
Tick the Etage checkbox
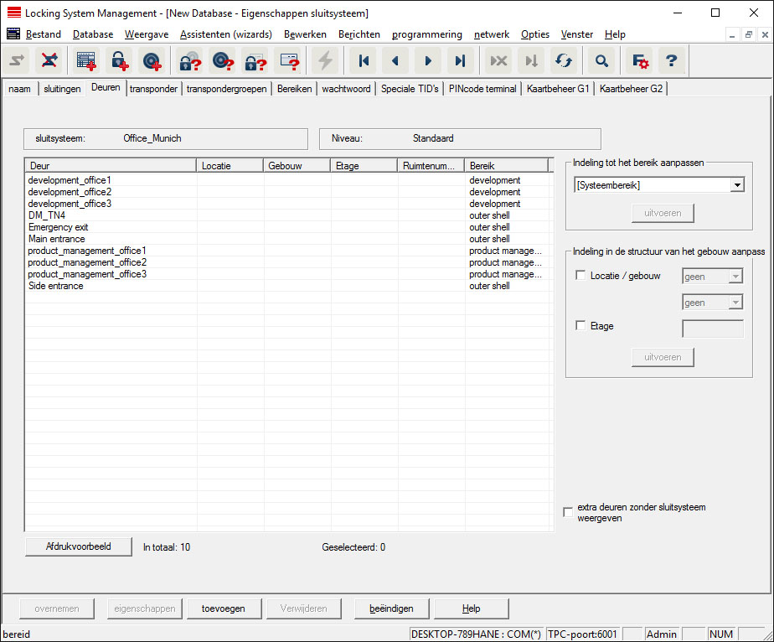pyautogui.click(x=581, y=326)
